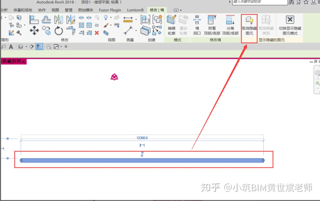Open the Fuzor Plugin ribbon tab
The height and width of the screenshot is (201, 320).
pyautogui.click(x=110, y=10)
